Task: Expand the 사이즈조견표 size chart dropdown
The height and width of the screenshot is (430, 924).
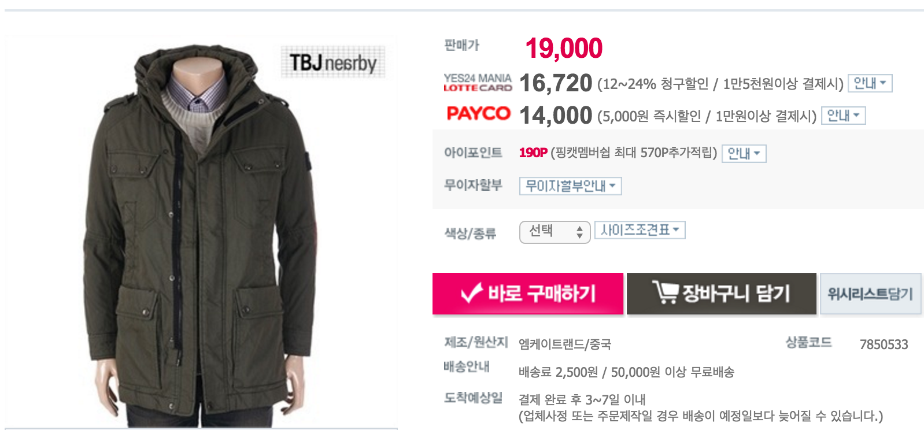Action: point(640,230)
